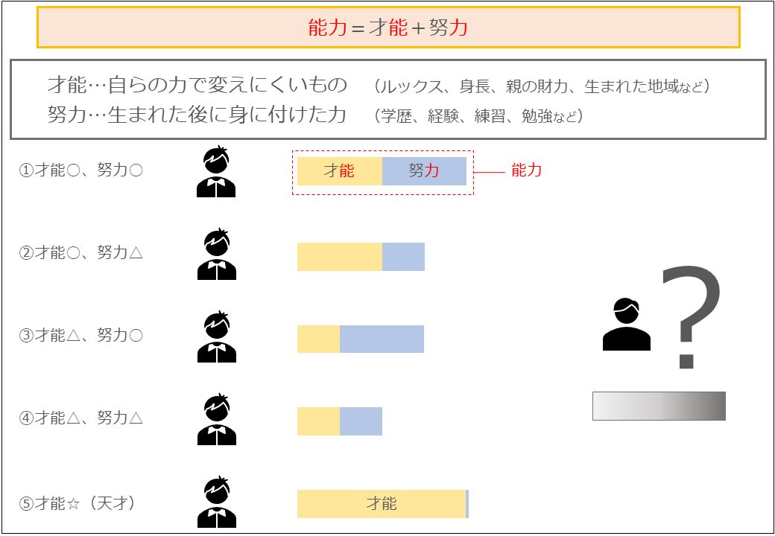Select the blue 努力 bar segment in row ①
This screenshot has width=775, height=536.
point(425,171)
